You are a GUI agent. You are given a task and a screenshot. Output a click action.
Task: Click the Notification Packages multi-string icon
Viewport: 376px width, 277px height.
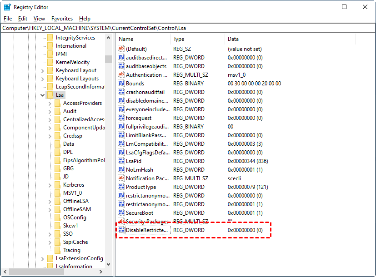121,178
